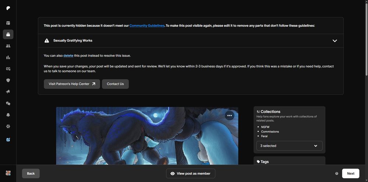Open the chats speech bubble icon

click(8, 103)
